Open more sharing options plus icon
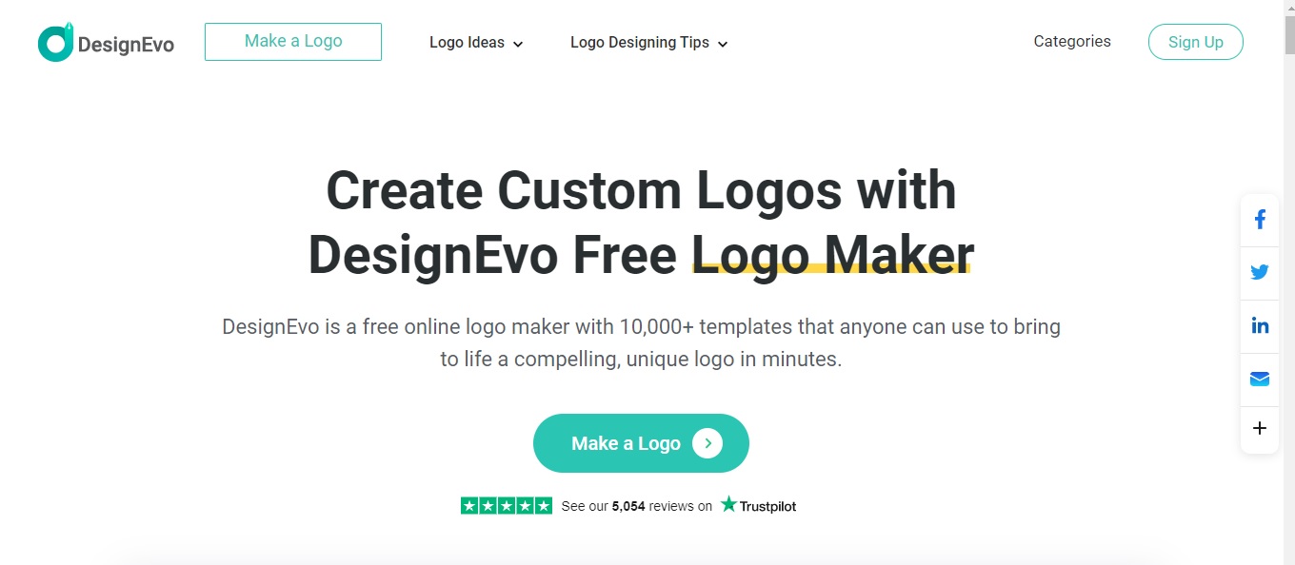 pos(1260,428)
